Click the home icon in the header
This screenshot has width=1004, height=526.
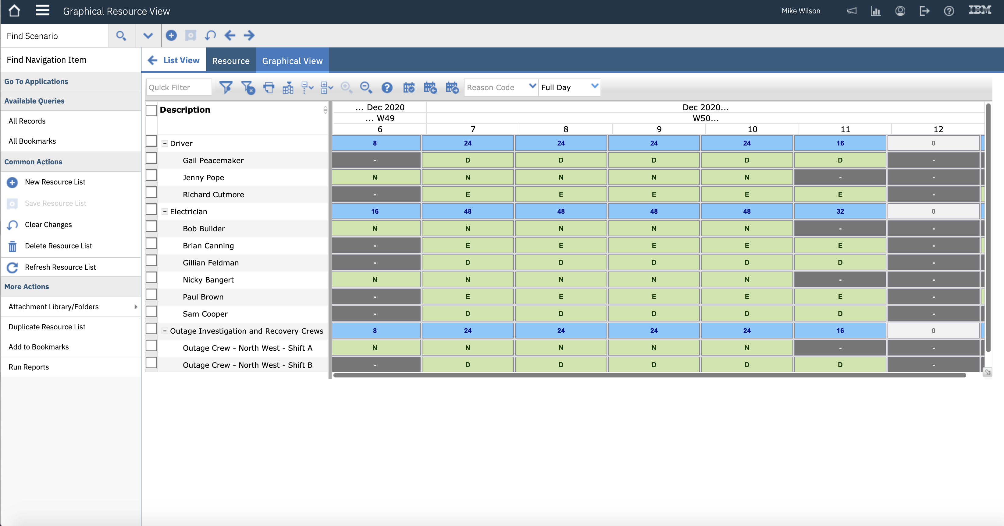14,11
